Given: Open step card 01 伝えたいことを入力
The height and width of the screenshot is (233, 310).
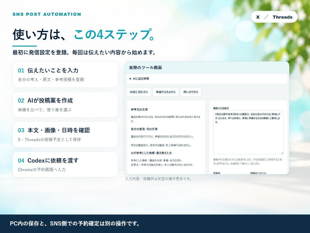Looking at the screenshot, I should pyautogui.click(x=65, y=75).
